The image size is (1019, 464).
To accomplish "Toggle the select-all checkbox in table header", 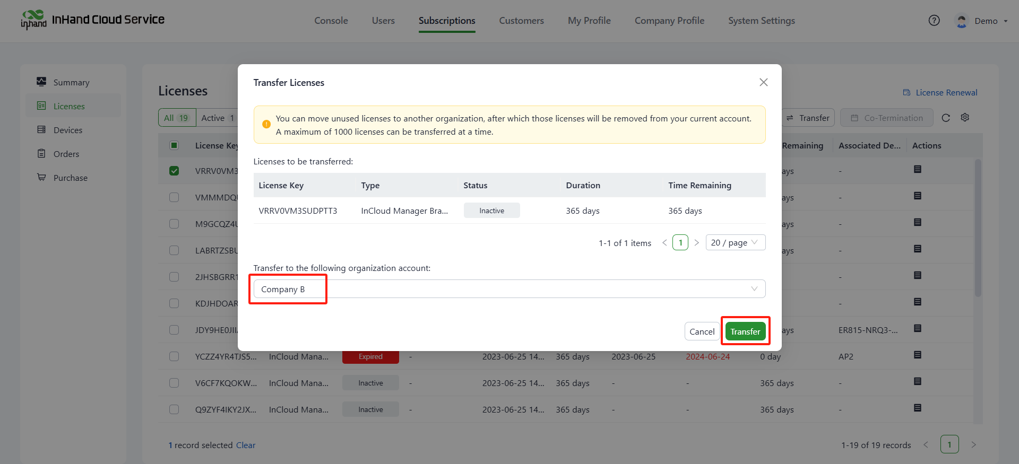I will point(174,145).
